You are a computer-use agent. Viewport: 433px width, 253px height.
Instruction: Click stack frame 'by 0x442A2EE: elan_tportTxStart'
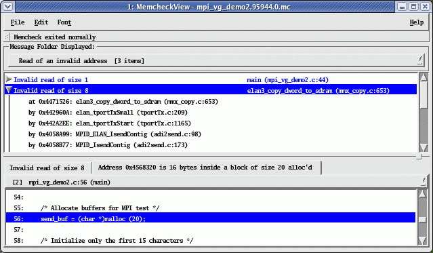point(110,123)
